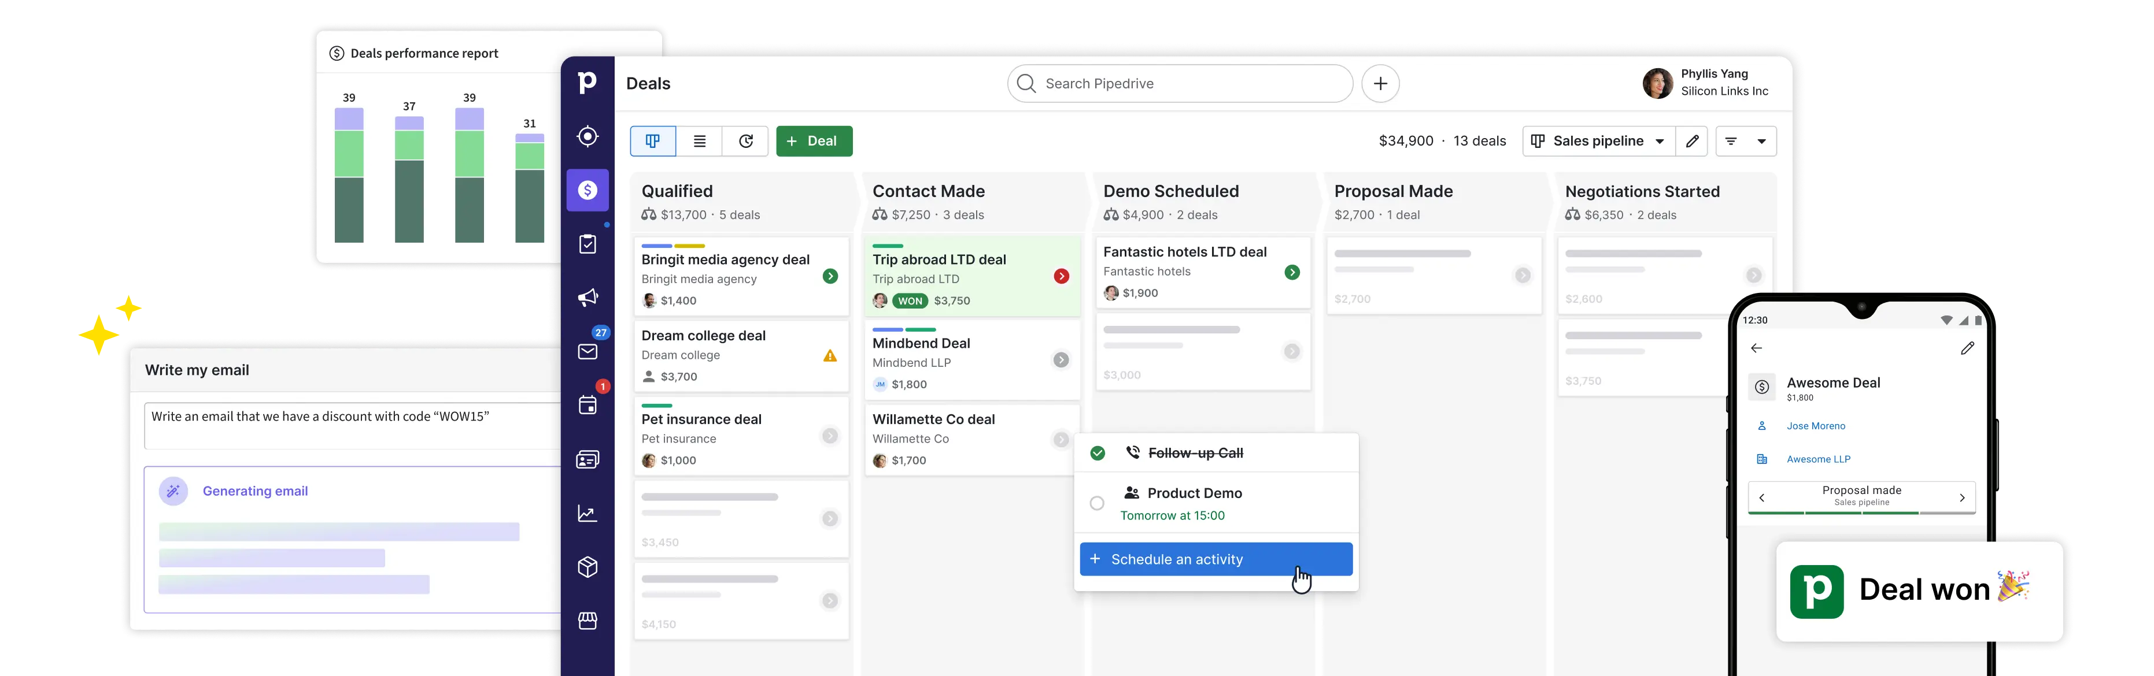Switch to forecast view toggle
The image size is (2154, 676).
tap(746, 141)
